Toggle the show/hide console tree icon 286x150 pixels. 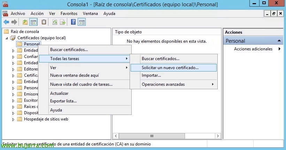(33, 22)
